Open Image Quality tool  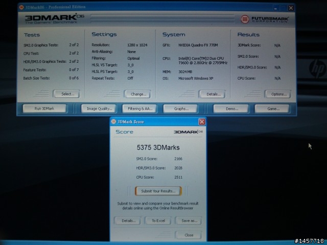[99, 109]
